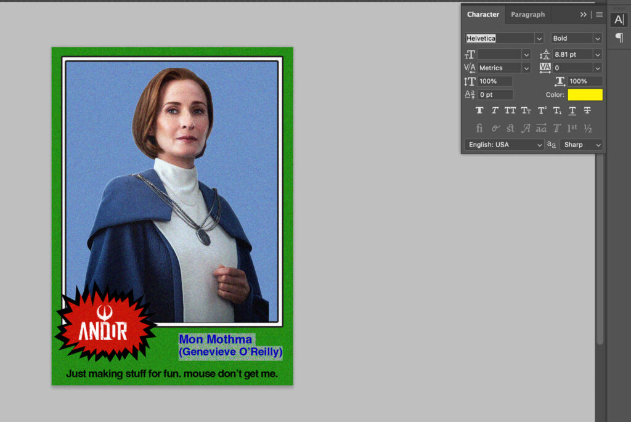Click the Fractions (½) icon
This screenshot has height=422, width=631.
pos(587,128)
